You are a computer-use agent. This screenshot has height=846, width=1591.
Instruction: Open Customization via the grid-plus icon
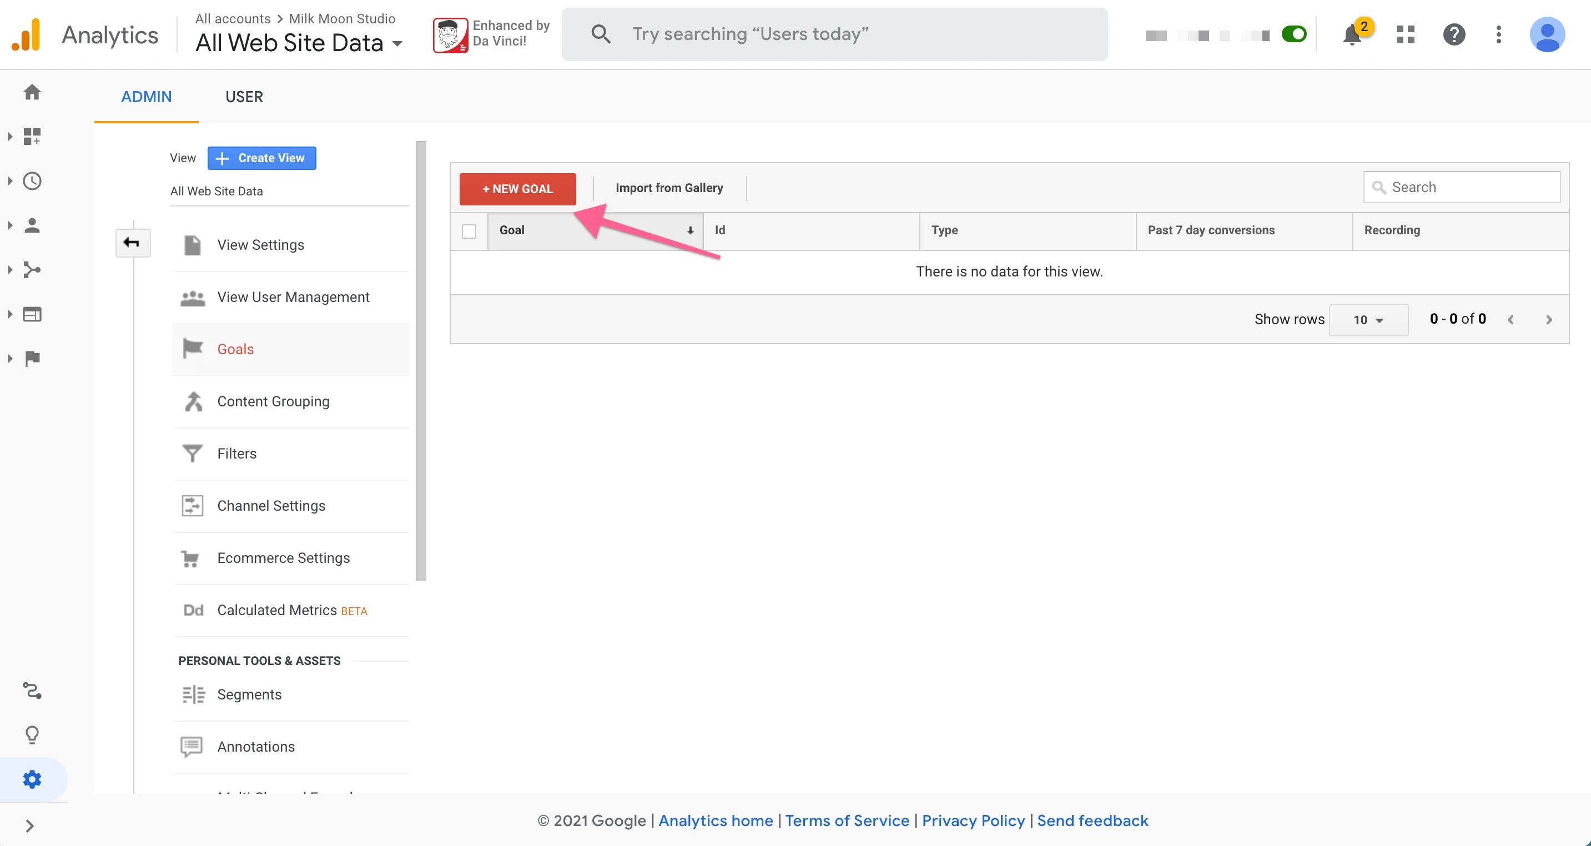click(32, 137)
